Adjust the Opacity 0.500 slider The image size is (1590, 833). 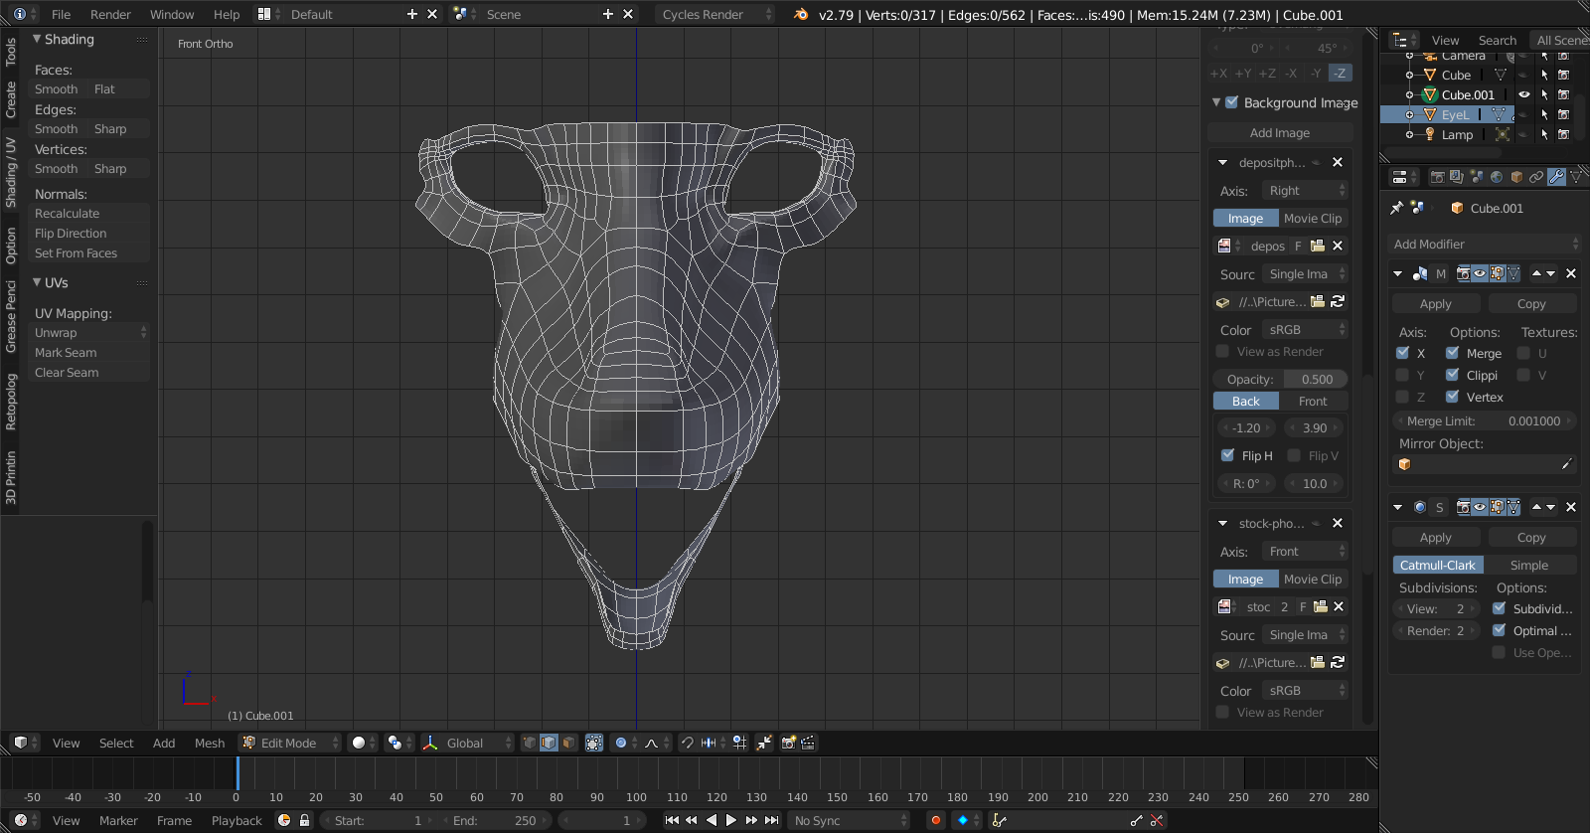1280,379
